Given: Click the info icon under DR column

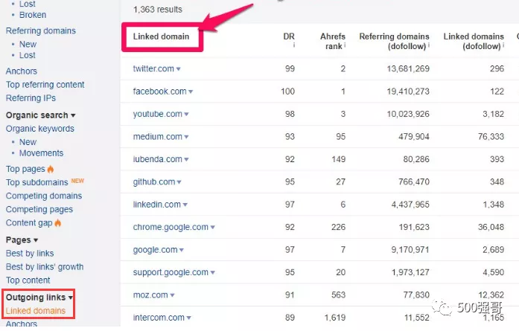Looking at the screenshot, I should (293, 46).
